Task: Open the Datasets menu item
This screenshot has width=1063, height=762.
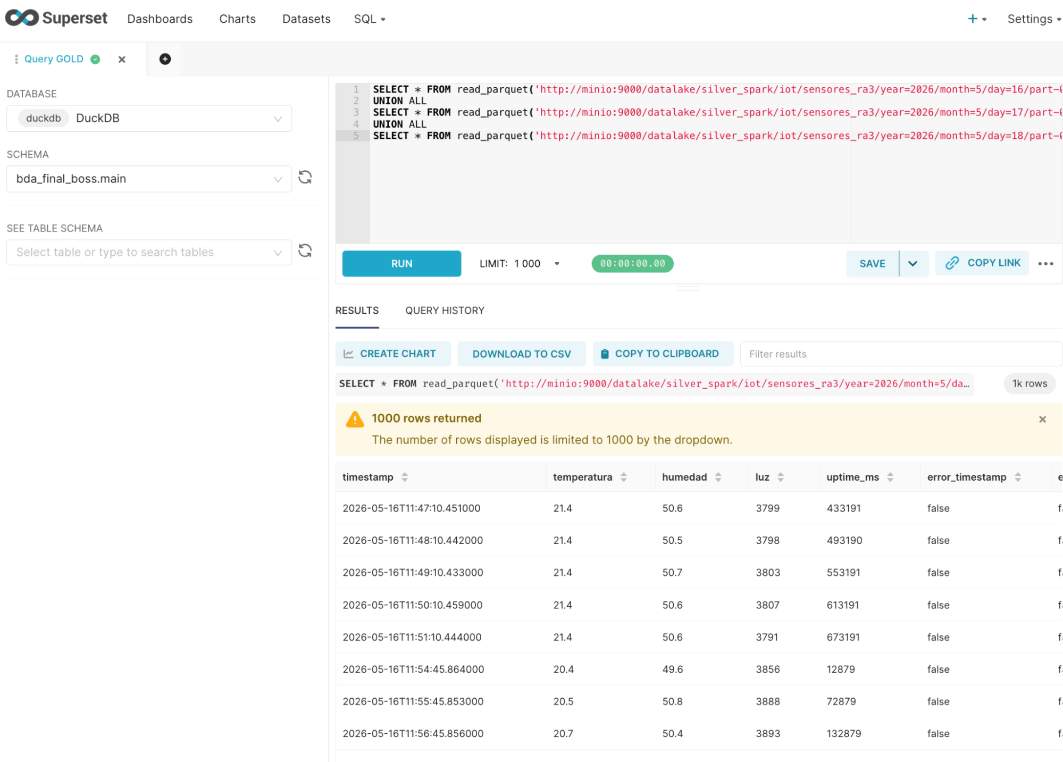Action: [306, 19]
